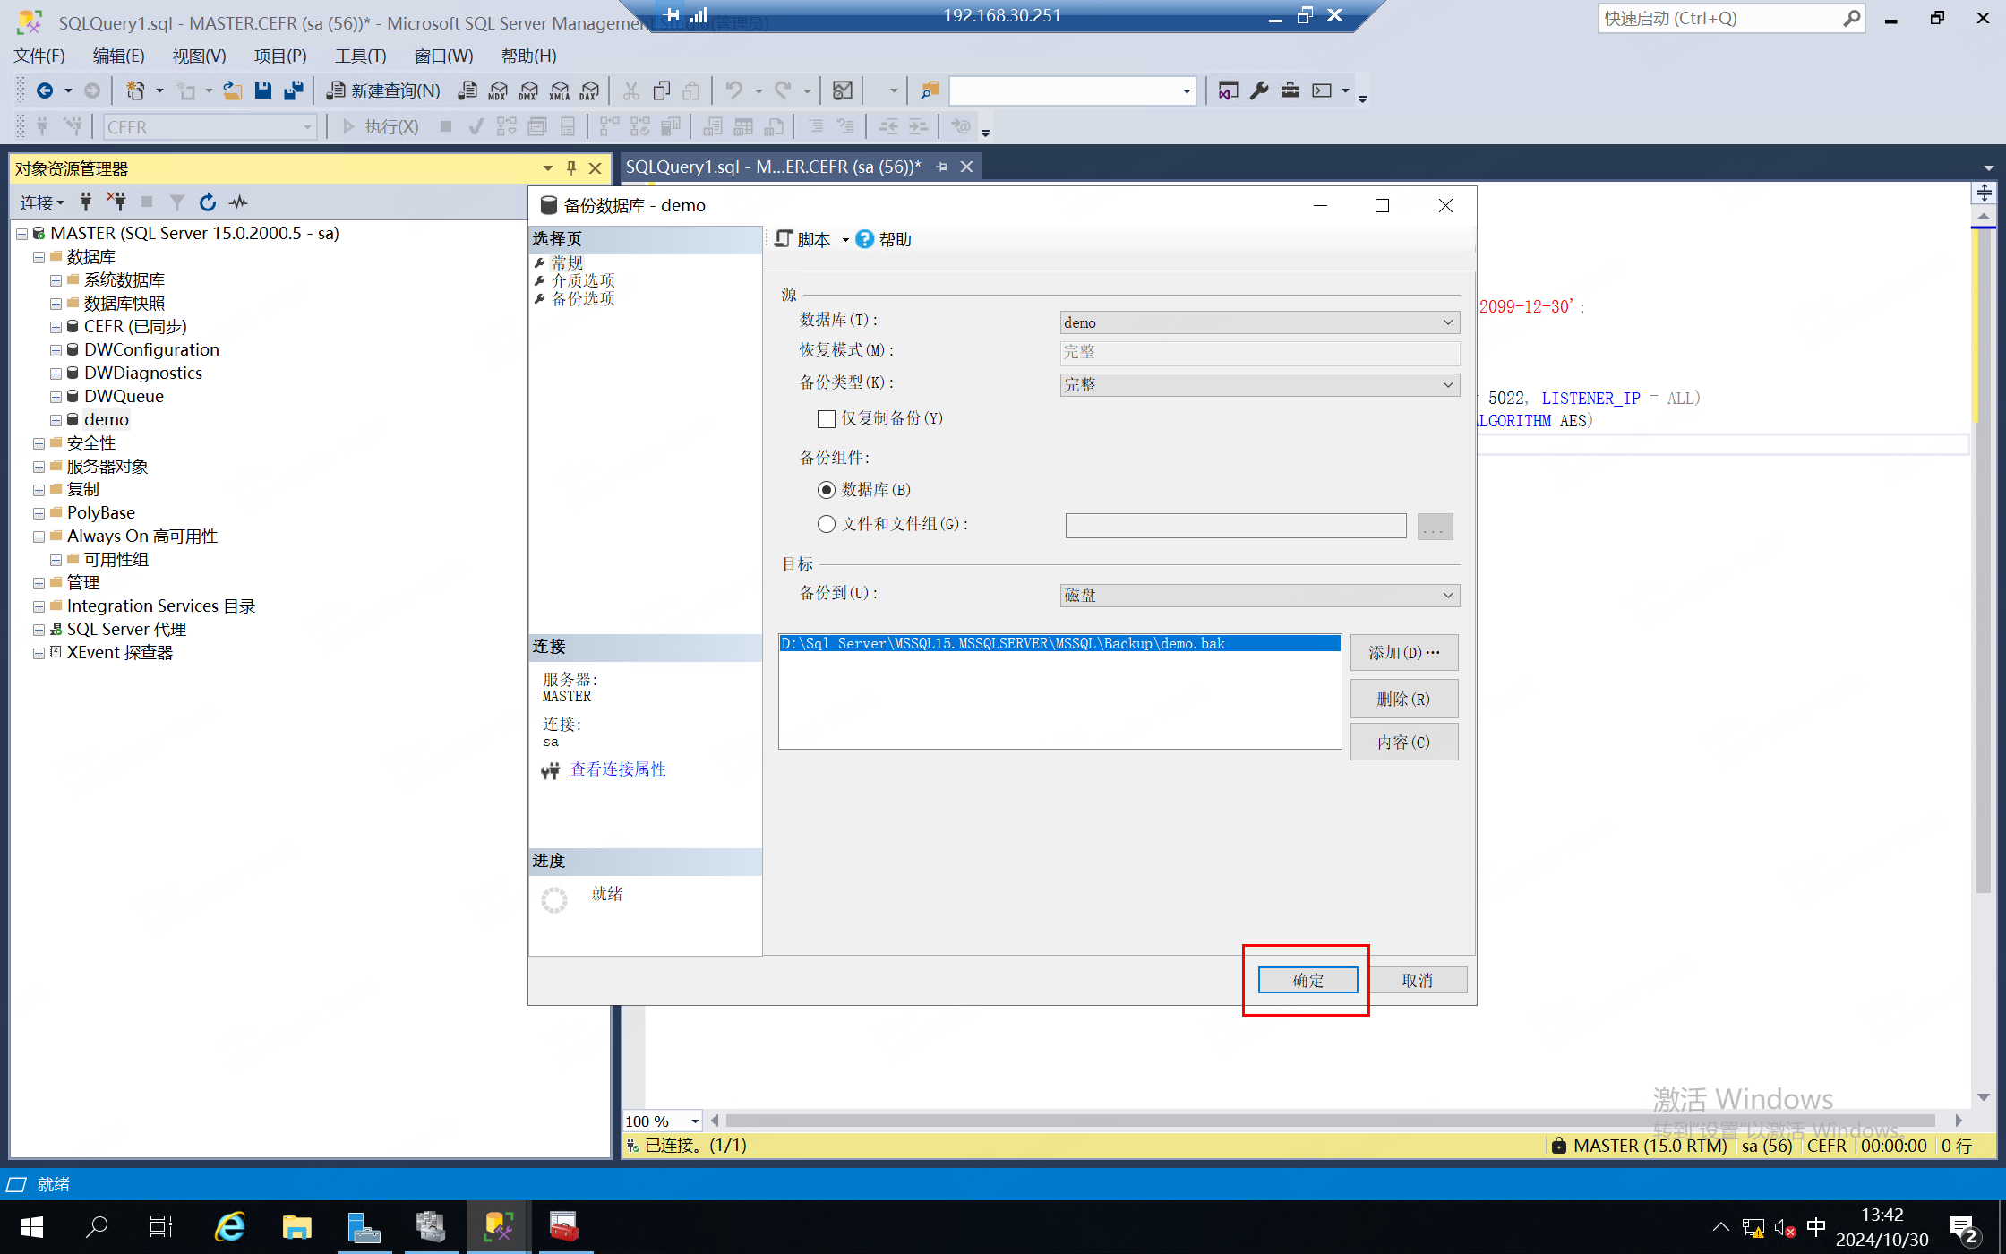
Task: Click the Save All toolbar icon
Action: pos(293,90)
